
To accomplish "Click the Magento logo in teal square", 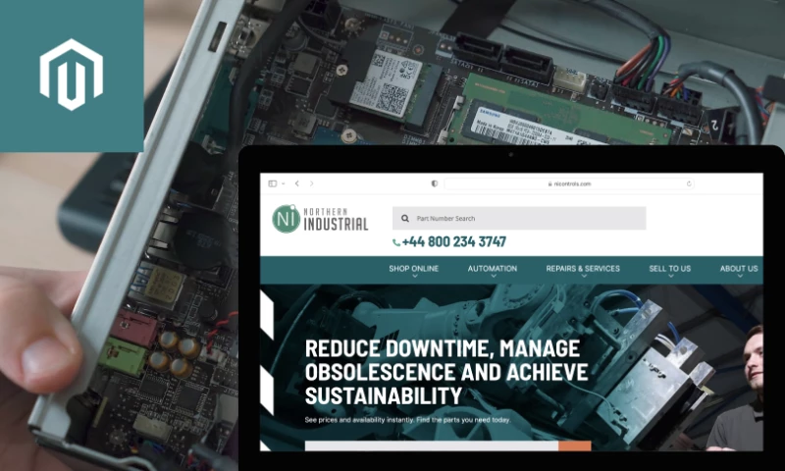I will tap(72, 74).
